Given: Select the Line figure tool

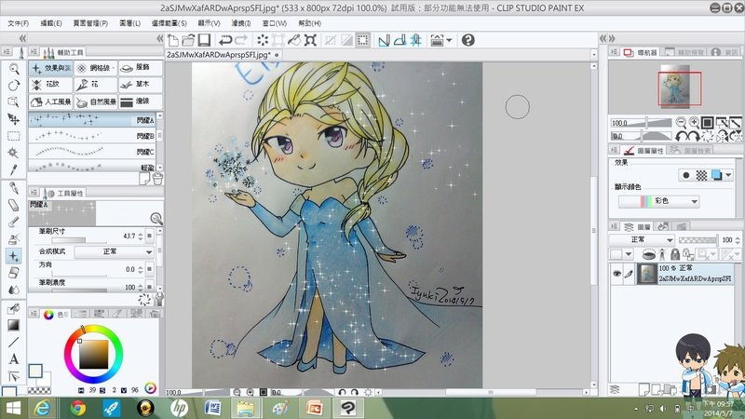Looking at the screenshot, I should pos(14,342).
